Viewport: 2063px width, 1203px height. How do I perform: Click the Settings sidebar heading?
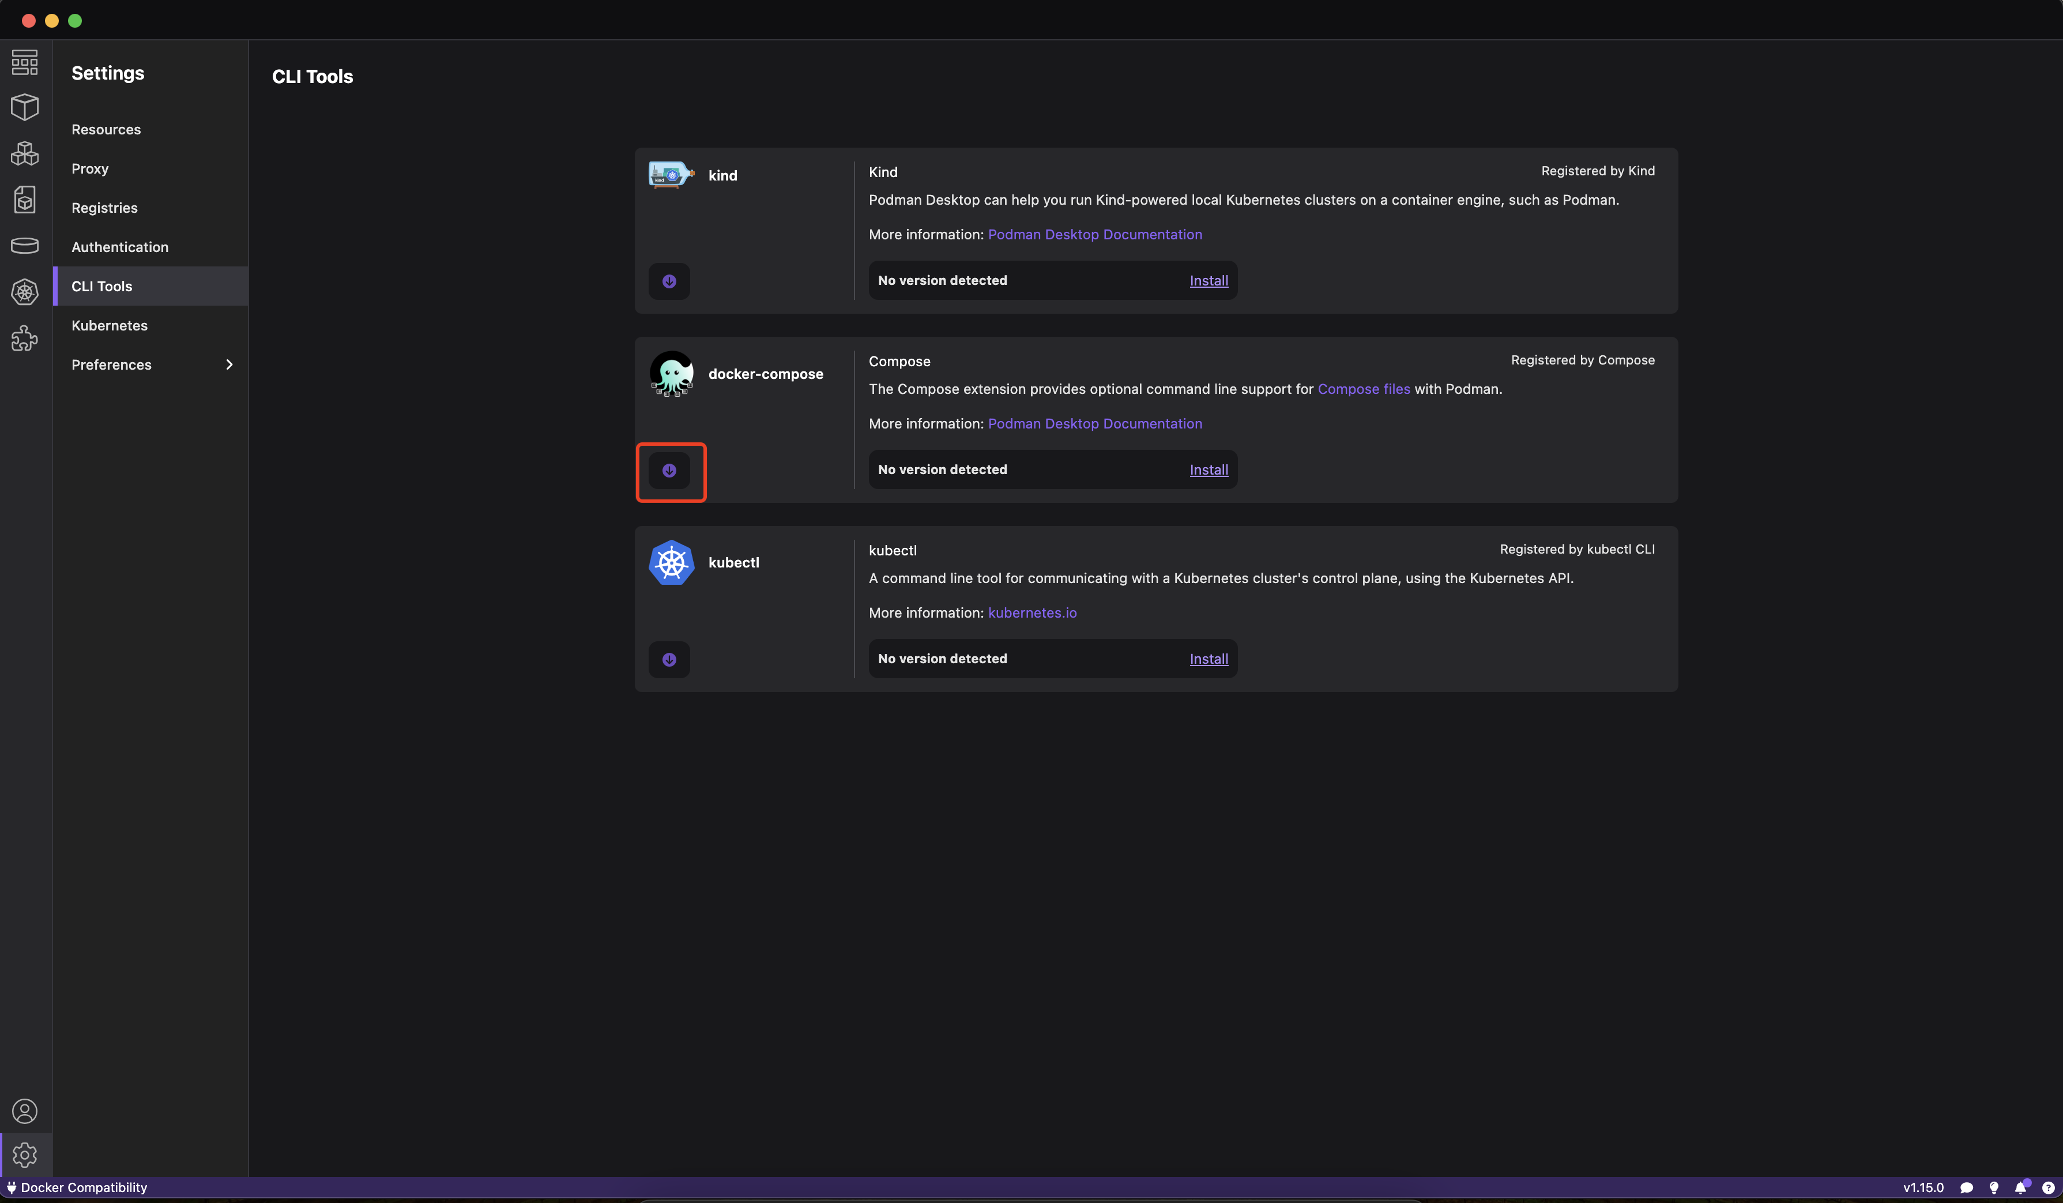pyautogui.click(x=108, y=73)
